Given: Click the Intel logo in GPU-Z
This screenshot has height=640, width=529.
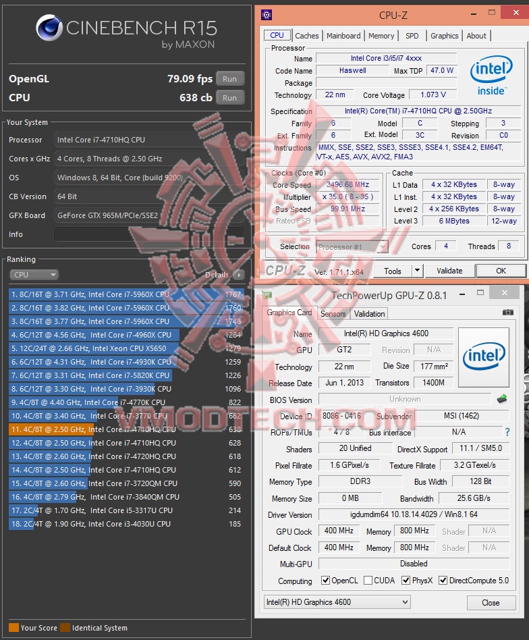Looking at the screenshot, I should (484, 357).
